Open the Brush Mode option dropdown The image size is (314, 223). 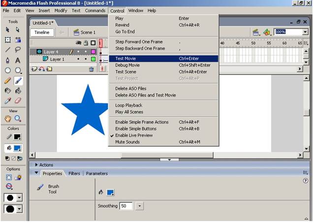tap(9, 187)
